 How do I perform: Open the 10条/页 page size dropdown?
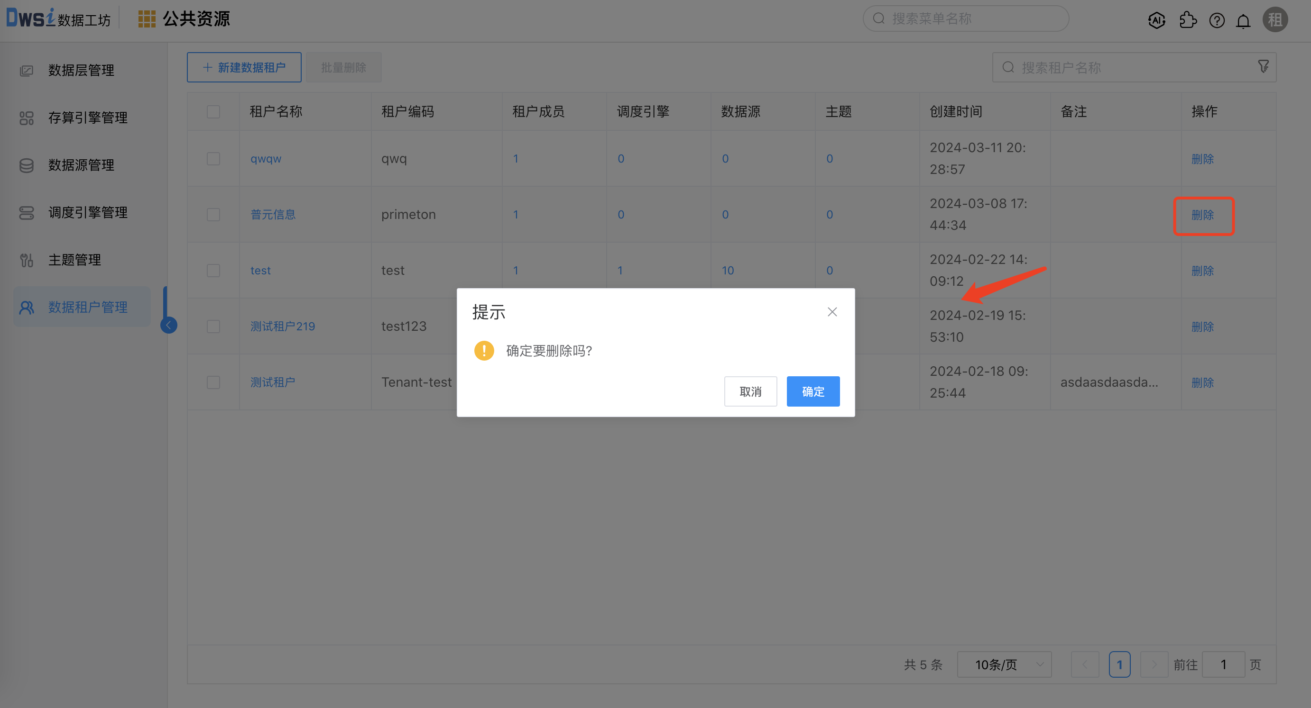pyautogui.click(x=1004, y=664)
